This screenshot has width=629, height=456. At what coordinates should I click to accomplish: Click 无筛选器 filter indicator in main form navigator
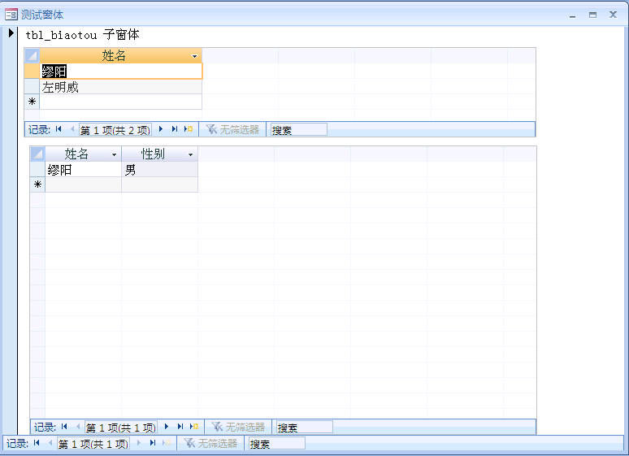(x=210, y=443)
